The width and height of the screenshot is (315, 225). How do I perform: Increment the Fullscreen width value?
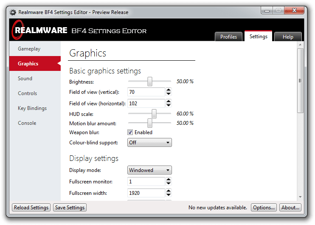(x=169, y=191)
